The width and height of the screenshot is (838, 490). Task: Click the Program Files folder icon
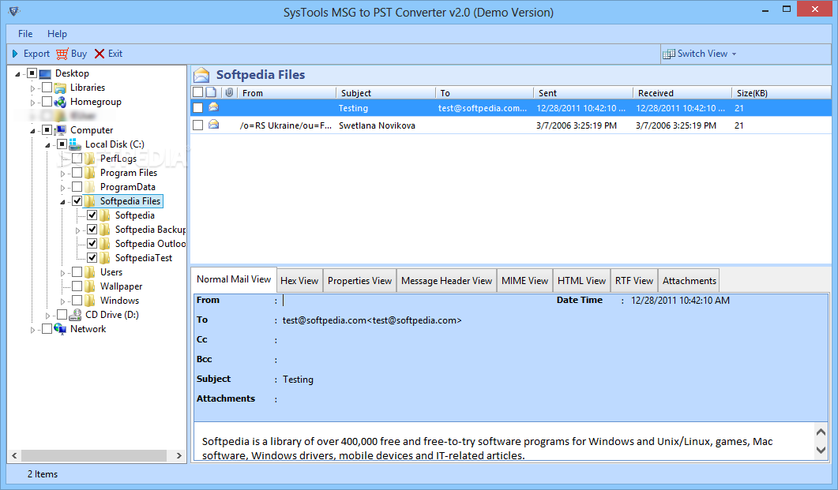tap(90, 173)
